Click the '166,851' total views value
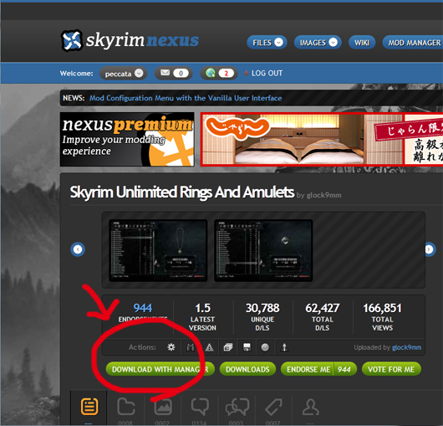Screen dimensions: 443x426 pos(382,308)
